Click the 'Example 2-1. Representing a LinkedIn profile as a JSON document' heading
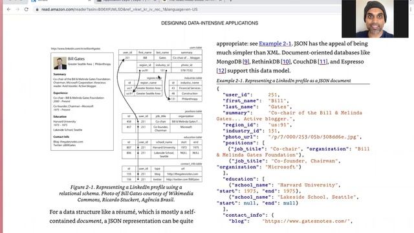The image size is (414, 233). point(283,80)
